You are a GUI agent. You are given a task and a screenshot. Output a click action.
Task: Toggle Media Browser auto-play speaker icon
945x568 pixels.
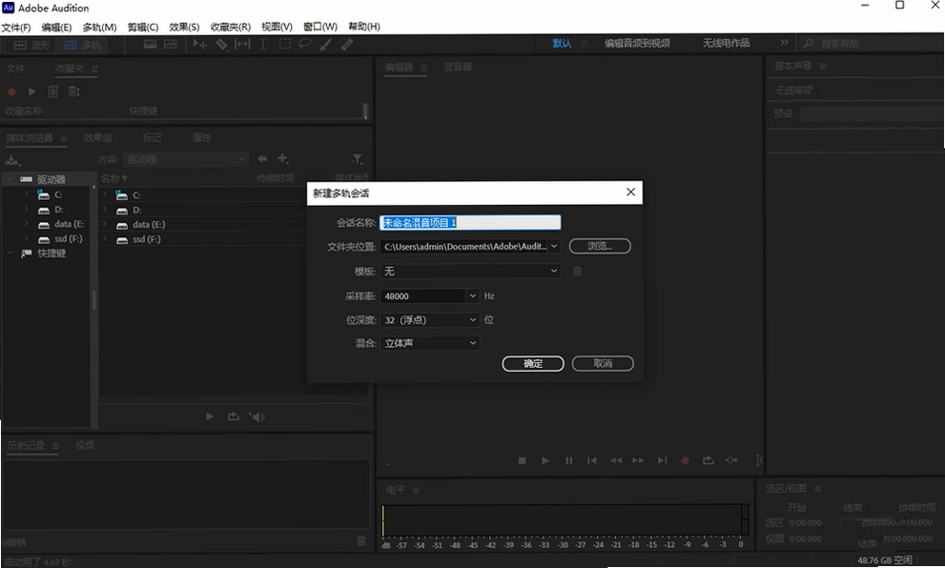coord(257,416)
